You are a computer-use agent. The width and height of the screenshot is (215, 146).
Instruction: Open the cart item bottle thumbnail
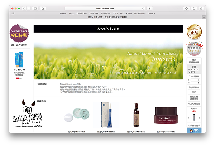click(194, 117)
